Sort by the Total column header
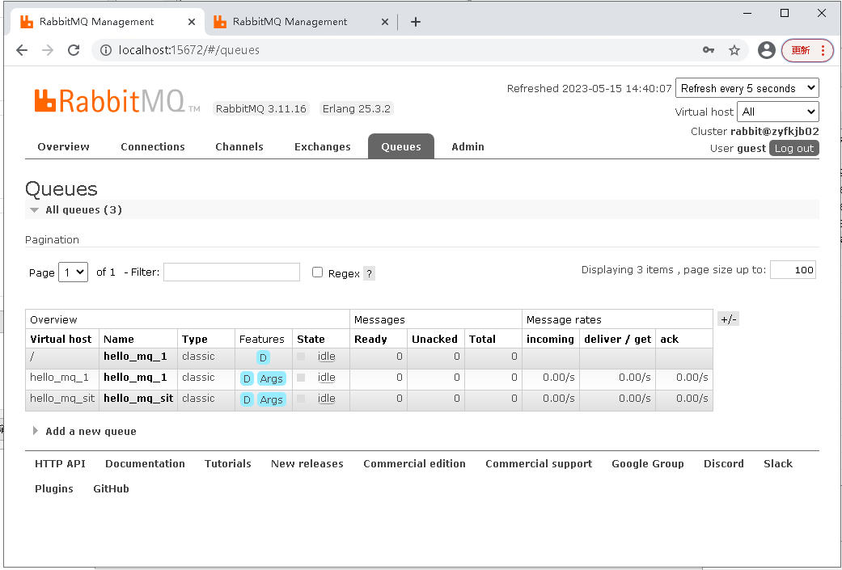 click(482, 340)
